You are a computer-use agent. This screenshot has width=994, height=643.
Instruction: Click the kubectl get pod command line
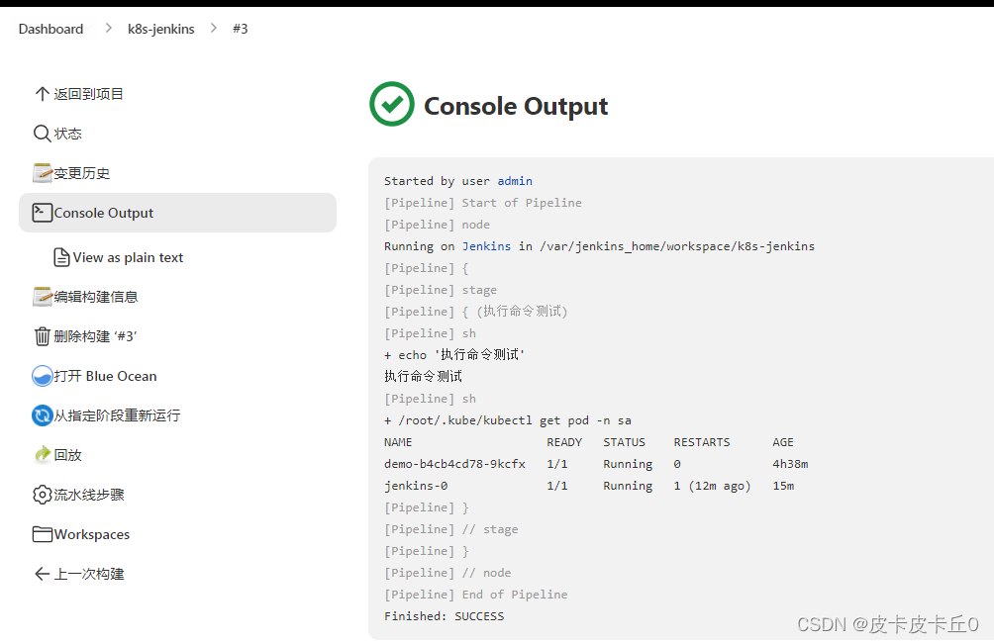[x=508, y=420]
